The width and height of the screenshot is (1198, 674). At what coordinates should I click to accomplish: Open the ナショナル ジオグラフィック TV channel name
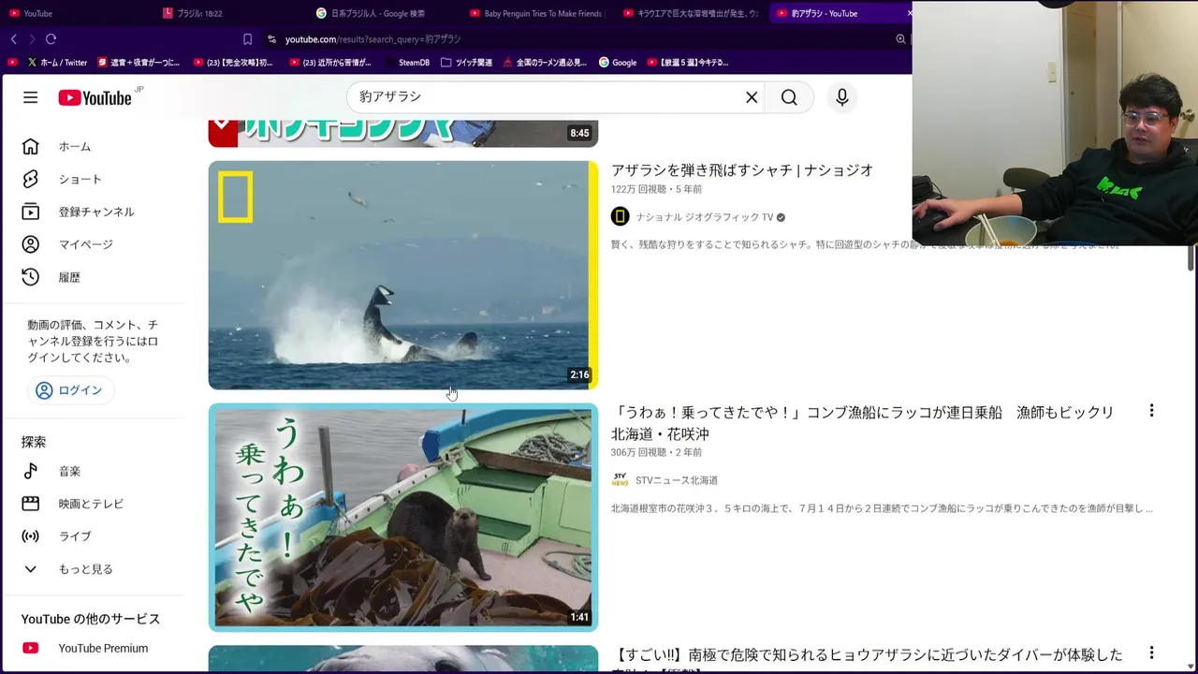704,217
